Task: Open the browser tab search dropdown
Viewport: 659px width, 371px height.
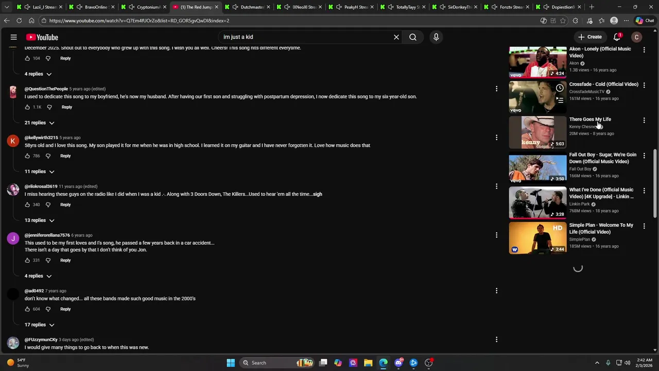Action: tap(7, 7)
